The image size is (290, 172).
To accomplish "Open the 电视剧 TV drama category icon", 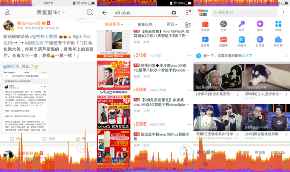I will [x=205, y=24].
